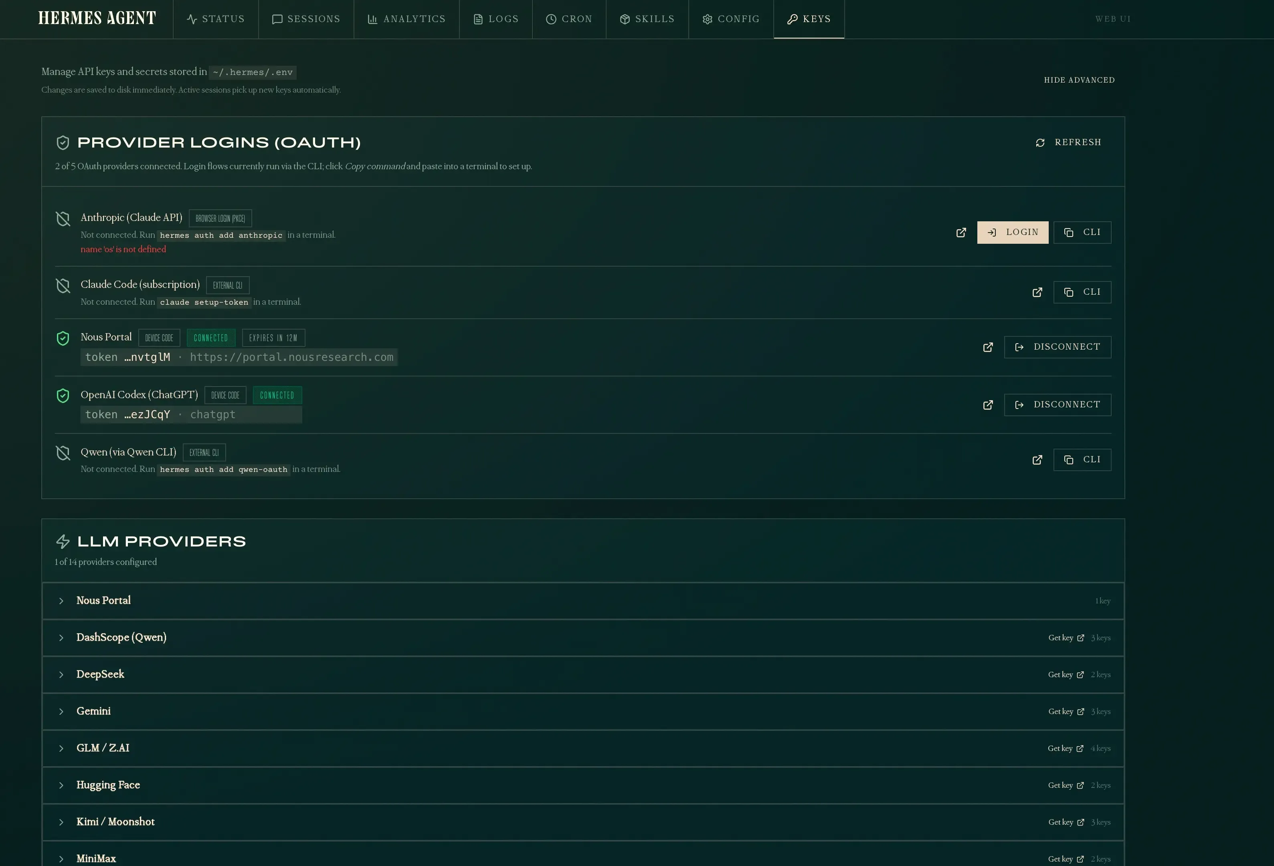Click Login for Anthropic (Claude API)

coord(1013,232)
